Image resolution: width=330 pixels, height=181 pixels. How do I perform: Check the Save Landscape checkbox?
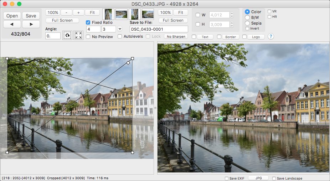click(274, 179)
